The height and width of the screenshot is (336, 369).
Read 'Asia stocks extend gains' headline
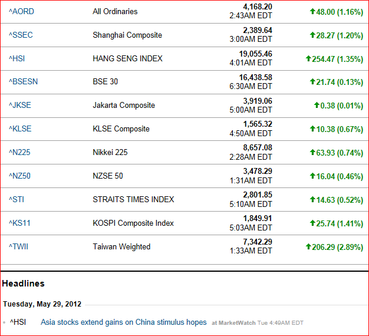tap(124, 322)
